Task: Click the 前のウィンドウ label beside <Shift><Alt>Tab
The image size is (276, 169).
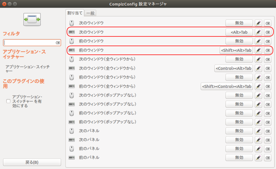Action: [91, 50]
